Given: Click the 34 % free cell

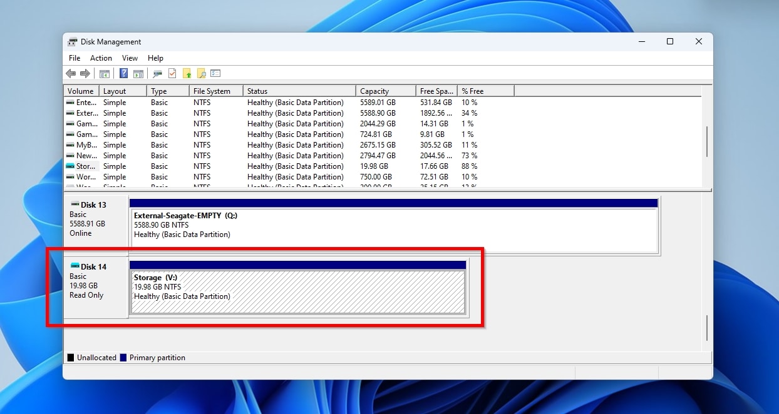Looking at the screenshot, I should pos(470,113).
